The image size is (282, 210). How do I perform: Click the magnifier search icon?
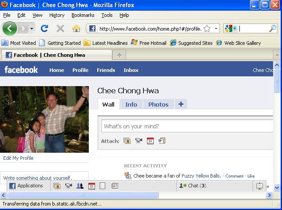pos(273,28)
